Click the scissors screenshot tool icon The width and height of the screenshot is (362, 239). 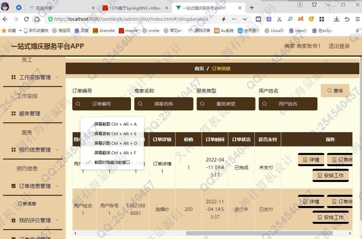point(280,19)
